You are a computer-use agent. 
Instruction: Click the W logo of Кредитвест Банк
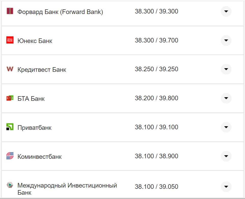point(10,69)
